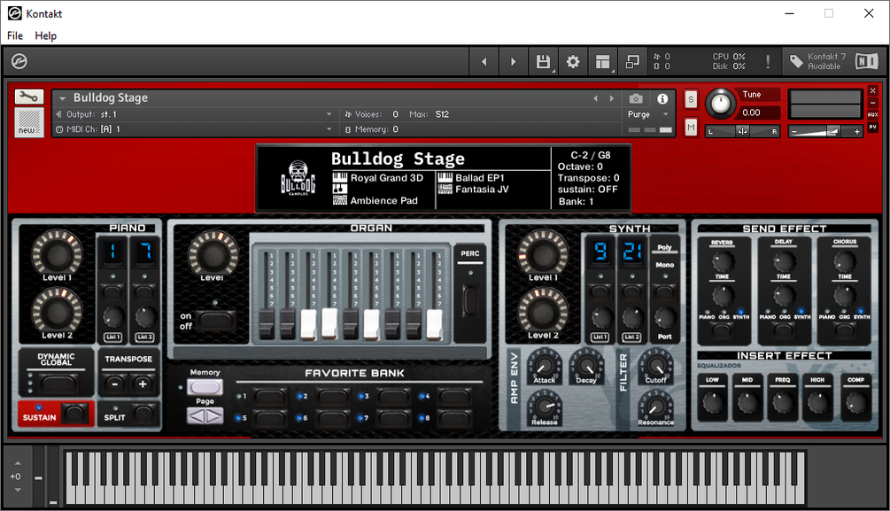Open settings with the gear icon
The height and width of the screenshot is (511, 890).
[573, 61]
